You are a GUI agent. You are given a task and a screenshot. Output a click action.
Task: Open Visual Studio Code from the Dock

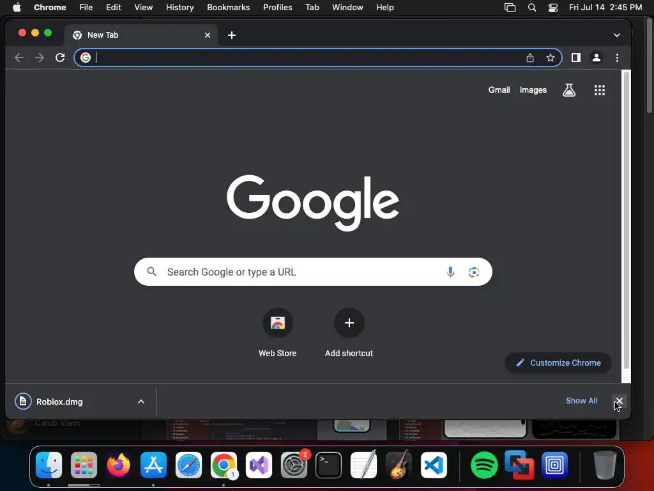[x=434, y=465]
